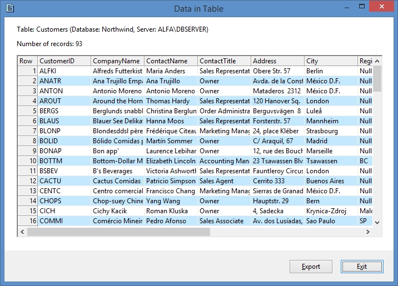398x286 pixels.
Task: Click the ANTON customer ID cell
Action: [x=64, y=91]
